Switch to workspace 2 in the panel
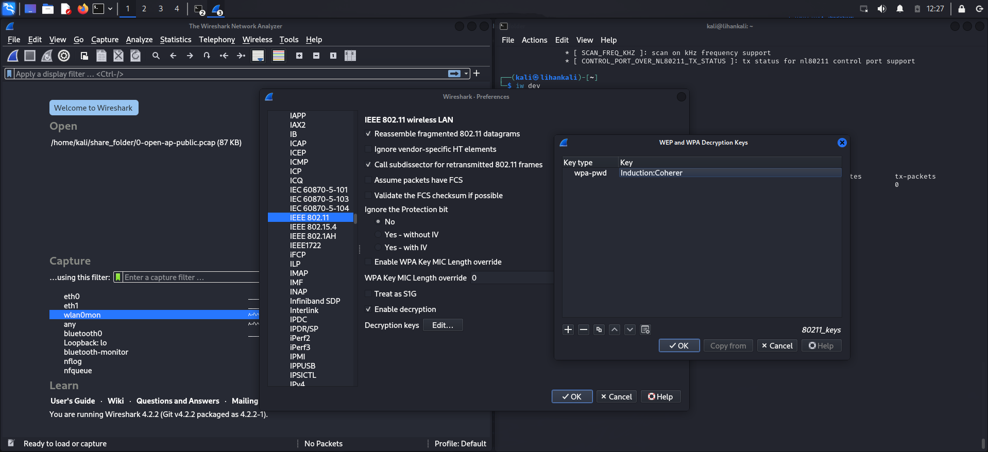988x452 pixels. 144,9
